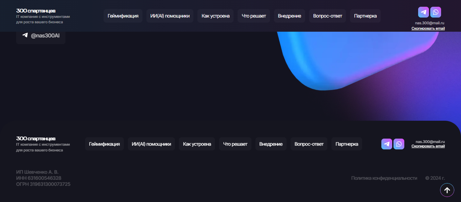Open Партнерка in the header navigation
Screen dimensions: 461x202
[365, 16]
